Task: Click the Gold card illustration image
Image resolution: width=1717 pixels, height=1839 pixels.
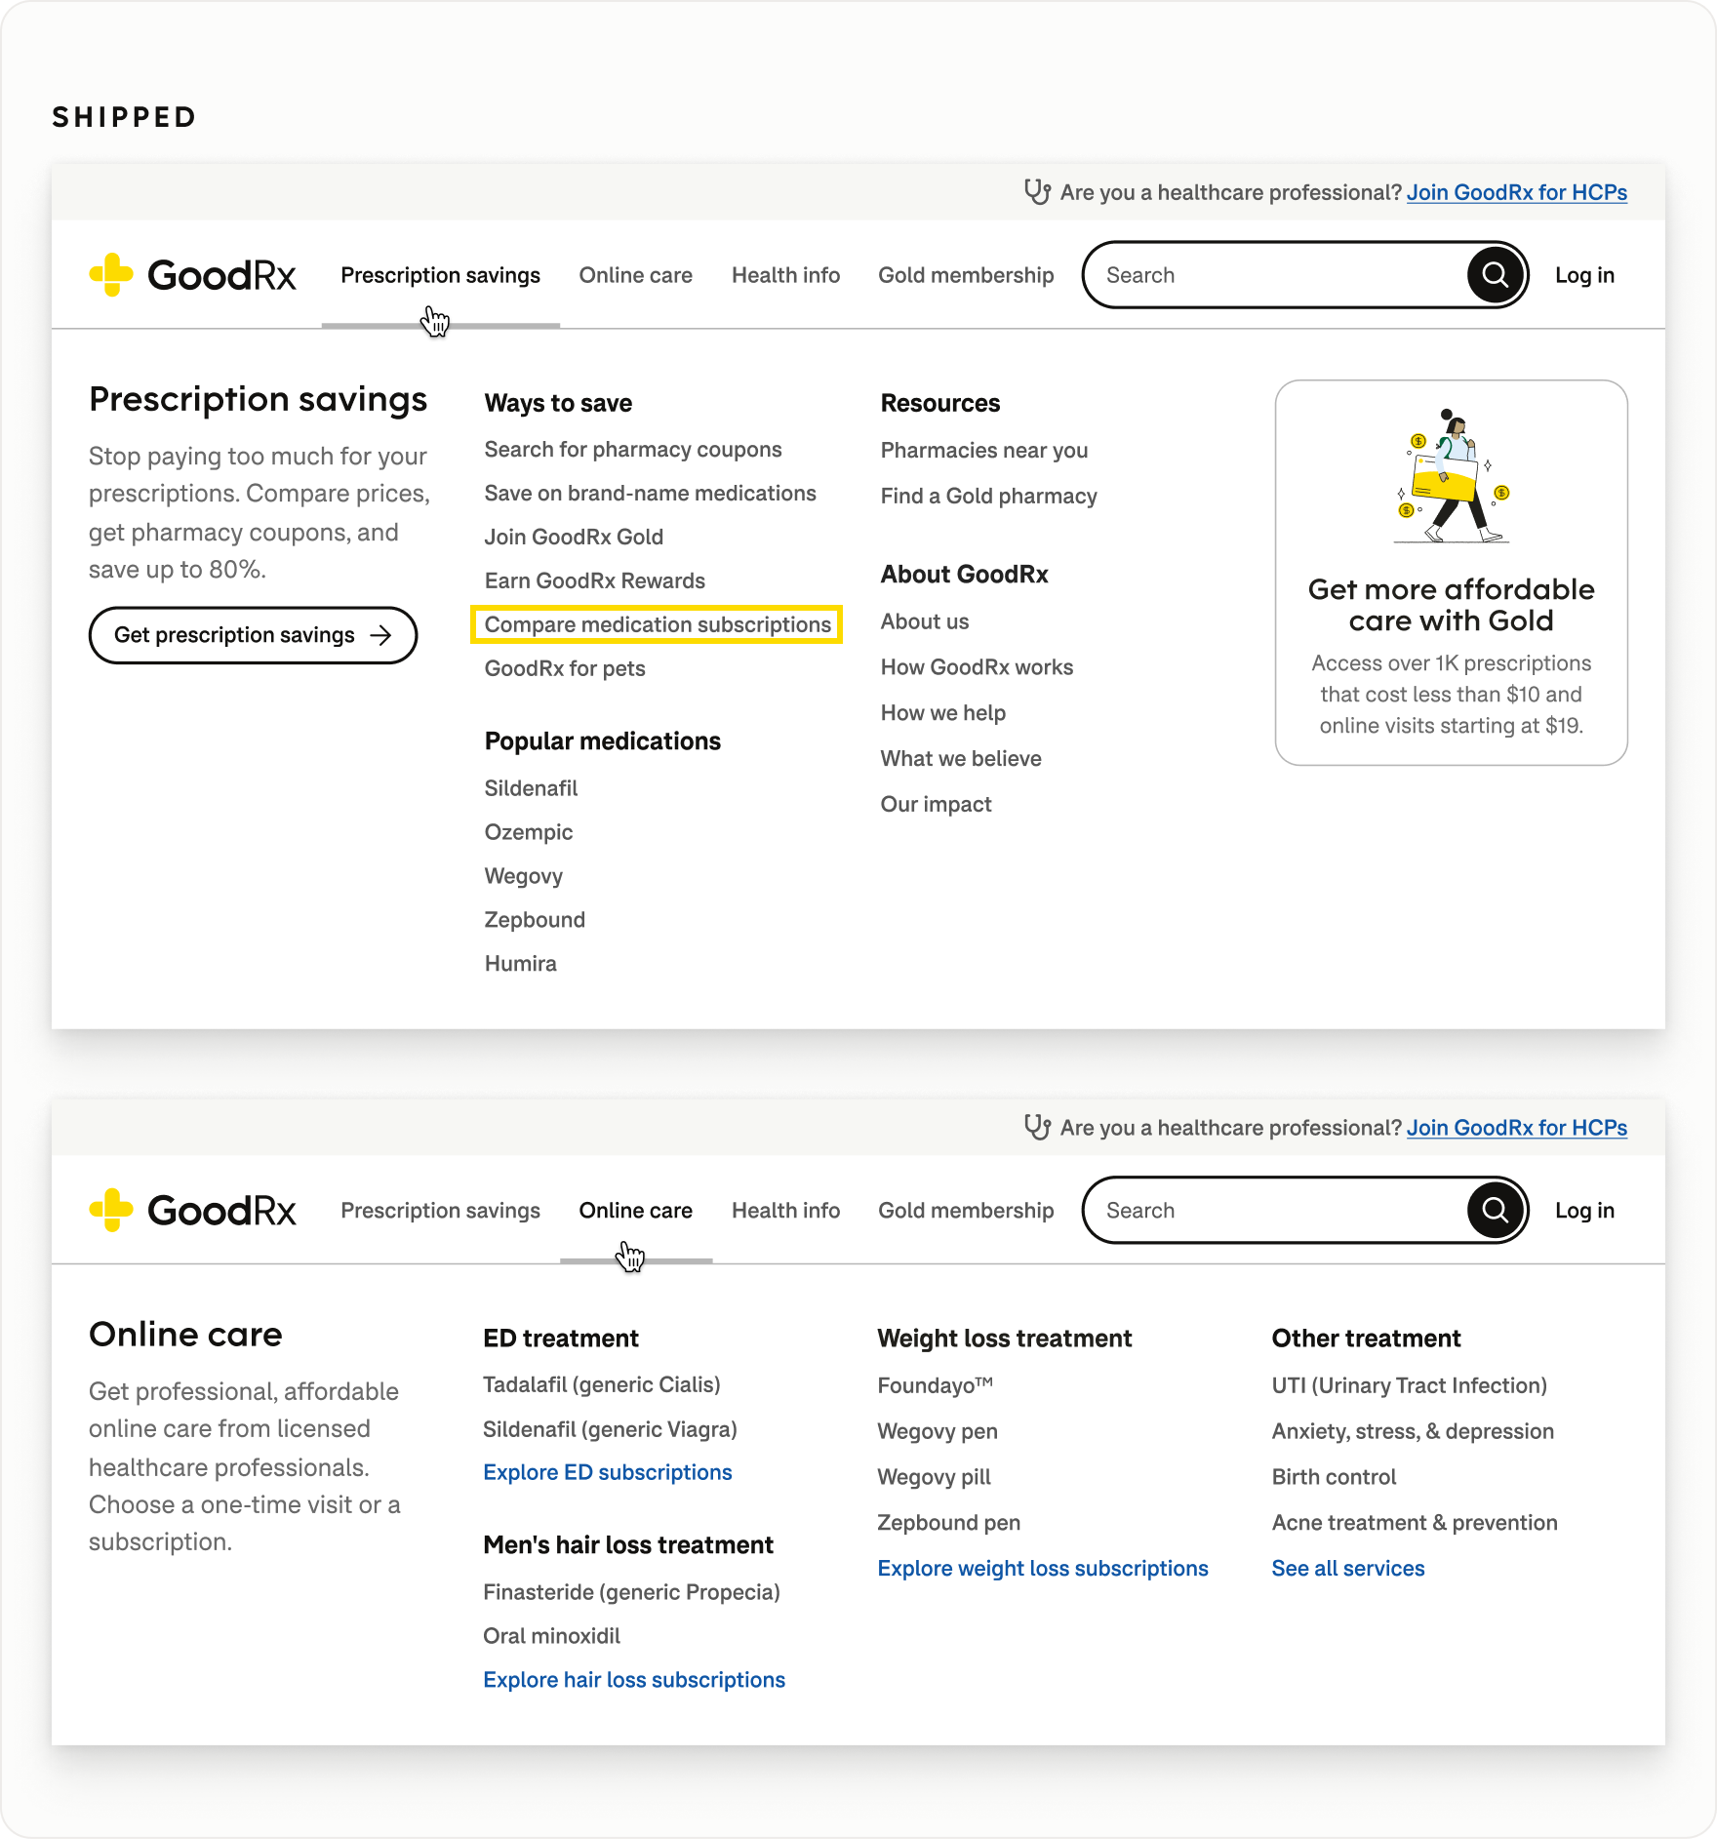Action: (1452, 476)
